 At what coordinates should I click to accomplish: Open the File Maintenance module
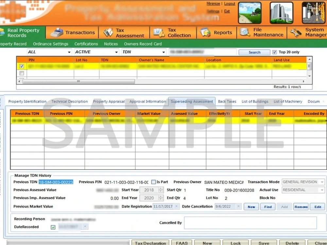[x=262, y=32]
